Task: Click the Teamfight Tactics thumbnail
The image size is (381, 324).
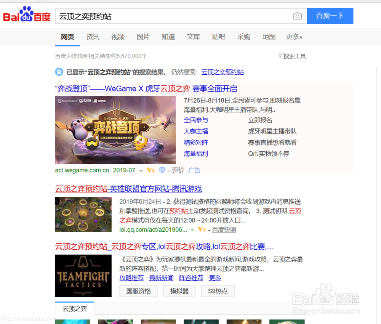Action: click(x=83, y=276)
